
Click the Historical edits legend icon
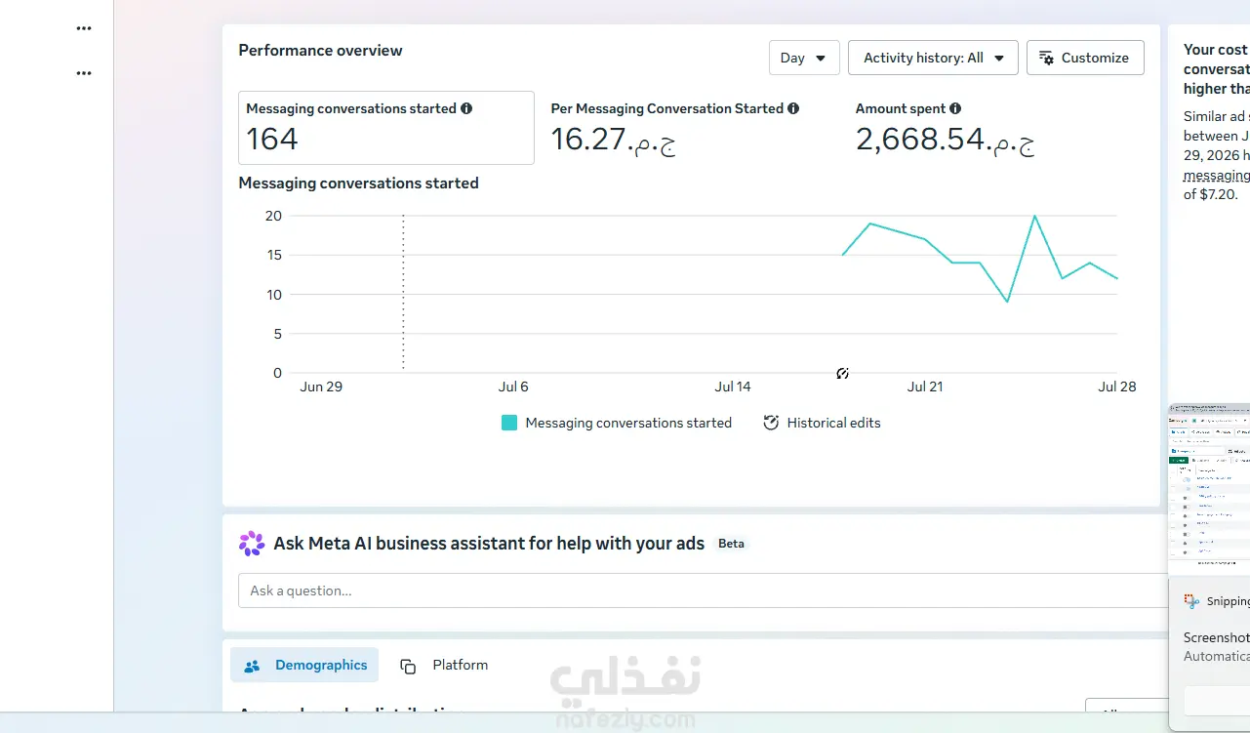tap(771, 423)
